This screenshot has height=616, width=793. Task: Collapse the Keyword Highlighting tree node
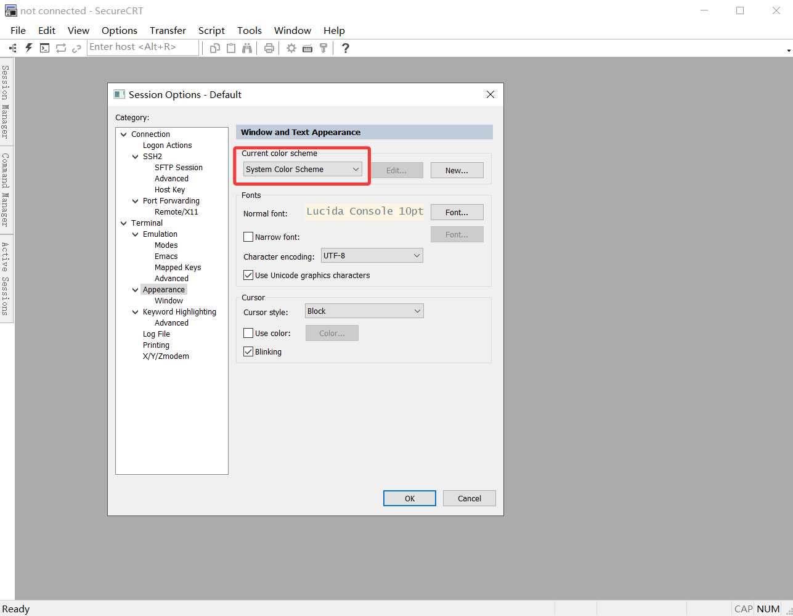pyautogui.click(x=136, y=312)
